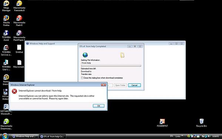Open Macromedia FlashPaper 2 shortcut

click(x=19, y=36)
